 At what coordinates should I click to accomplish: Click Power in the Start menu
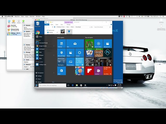pos(38,79)
